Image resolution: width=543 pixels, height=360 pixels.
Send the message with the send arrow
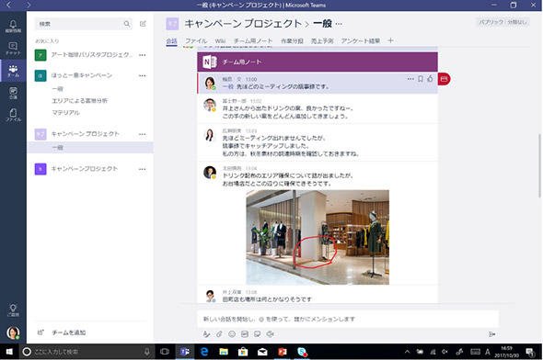tap(491, 334)
